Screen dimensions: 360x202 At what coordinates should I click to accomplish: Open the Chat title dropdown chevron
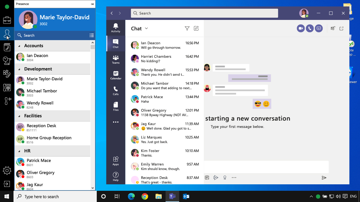pyautogui.click(x=146, y=28)
